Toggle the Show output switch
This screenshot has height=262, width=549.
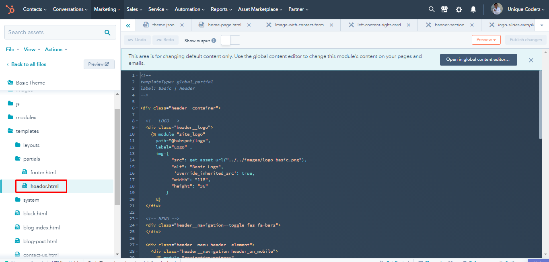point(230,40)
